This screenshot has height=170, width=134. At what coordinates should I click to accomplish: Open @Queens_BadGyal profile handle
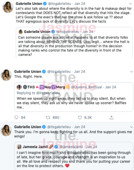pyautogui.click(x=86, y=87)
